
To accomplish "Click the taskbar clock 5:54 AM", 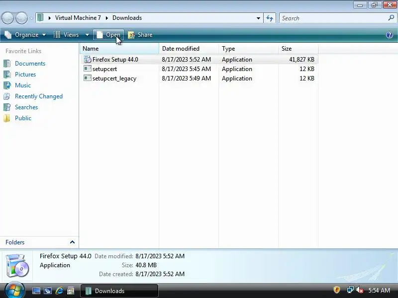I will click(379, 290).
